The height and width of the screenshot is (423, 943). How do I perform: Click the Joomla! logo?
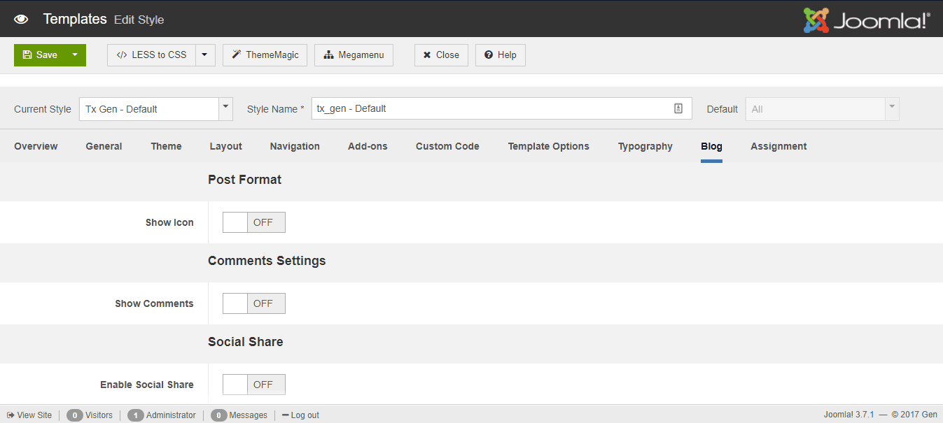coord(866,20)
